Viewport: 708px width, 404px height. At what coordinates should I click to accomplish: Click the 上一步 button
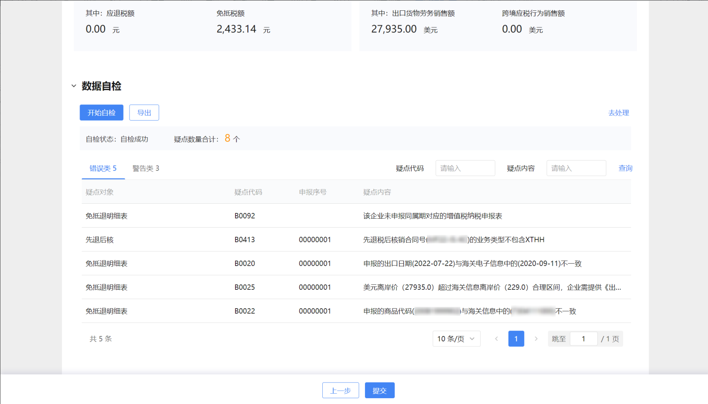(x=340, y=391)
